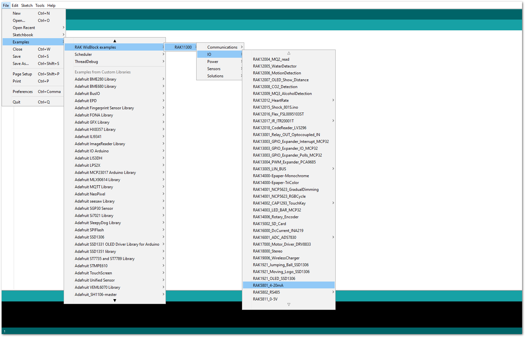525x337 pixels.
Task: Expand the Sensors category
Action: pyautogui.click(x=220, y=69)
